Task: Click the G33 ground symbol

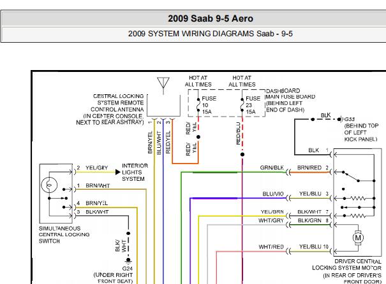Action: click(x=339, y=120)
